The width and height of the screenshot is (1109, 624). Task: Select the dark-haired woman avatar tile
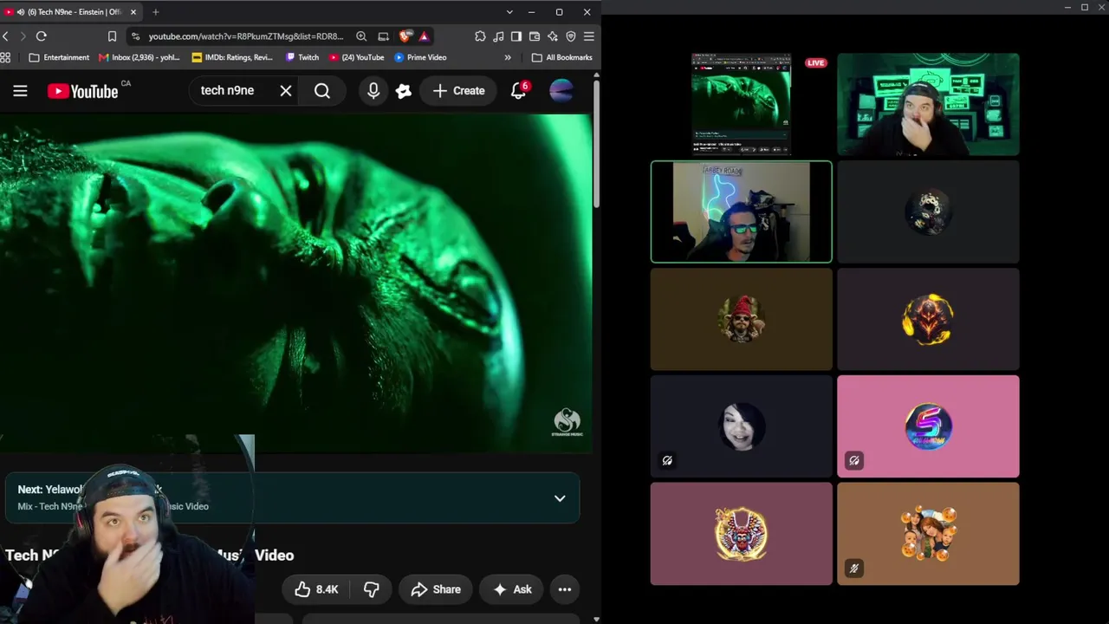741,426
